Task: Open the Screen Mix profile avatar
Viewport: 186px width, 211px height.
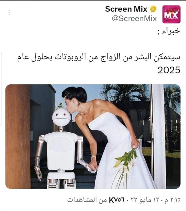Action: pyautogui.click(x=171, y=14)
